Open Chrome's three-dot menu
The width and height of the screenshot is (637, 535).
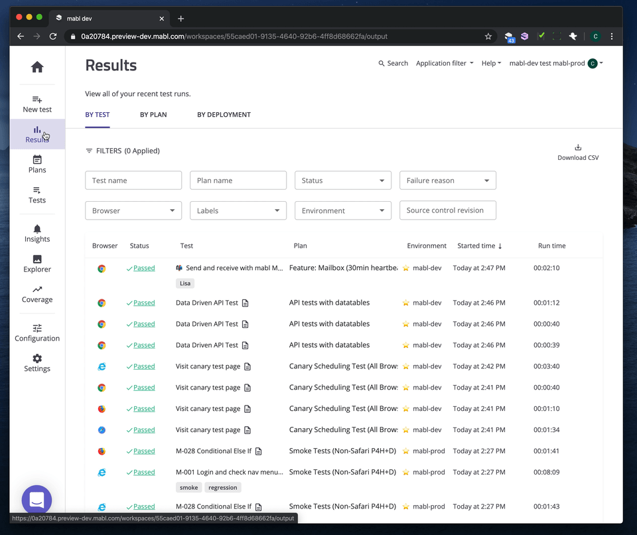pos(611,37)
